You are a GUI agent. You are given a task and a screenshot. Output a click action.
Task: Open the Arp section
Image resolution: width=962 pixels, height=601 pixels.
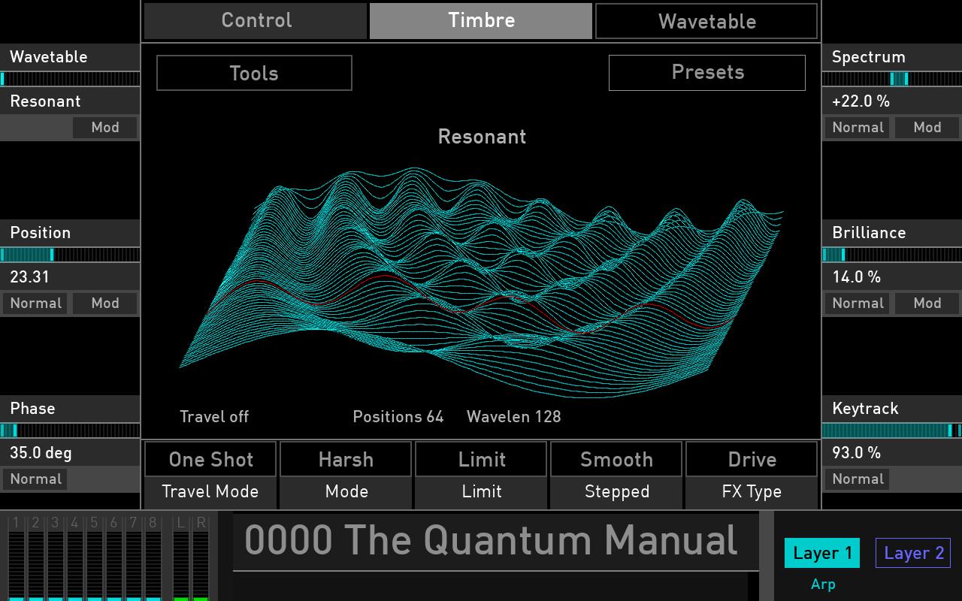tap(823, 584)
